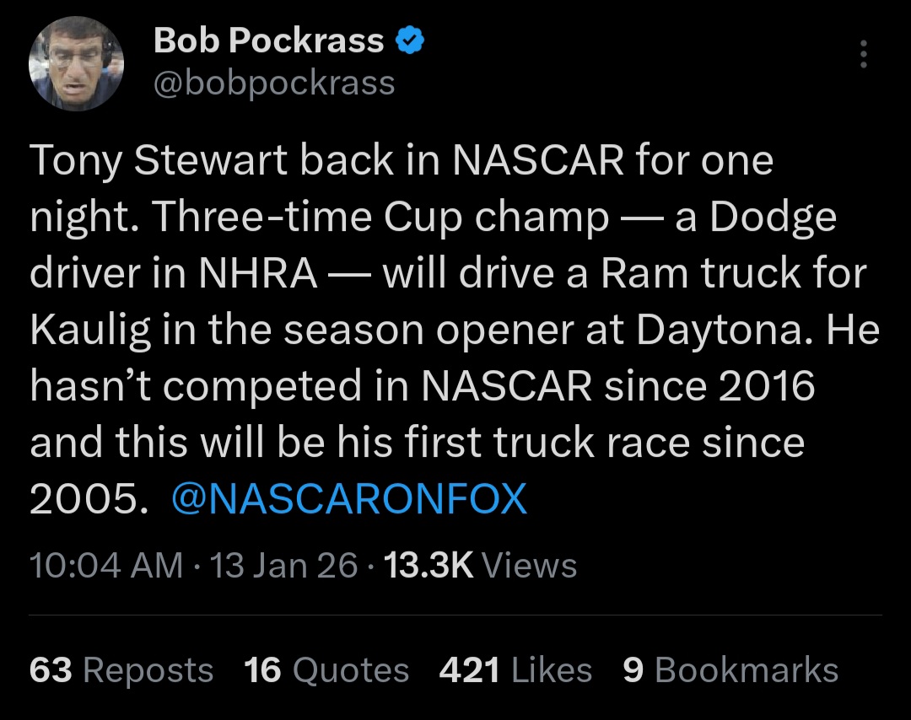Click the 10:04 AM timestamp
This screenshot has height=720, width=911.
point(105,565)
